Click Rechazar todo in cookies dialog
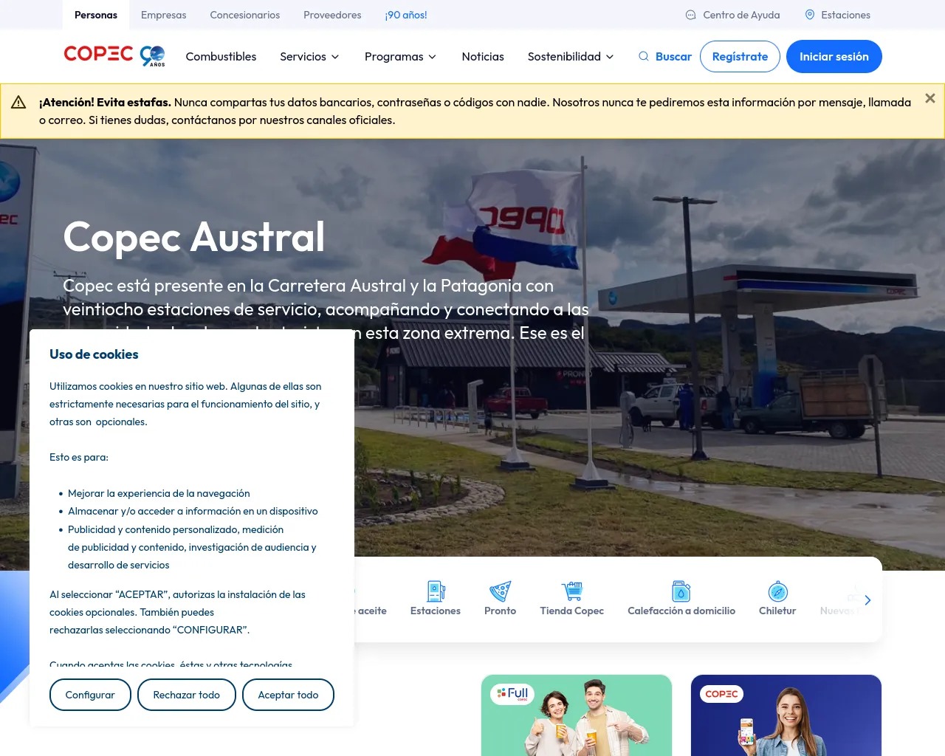Screen dimensions: 945x756 click(x=187, y=695)
